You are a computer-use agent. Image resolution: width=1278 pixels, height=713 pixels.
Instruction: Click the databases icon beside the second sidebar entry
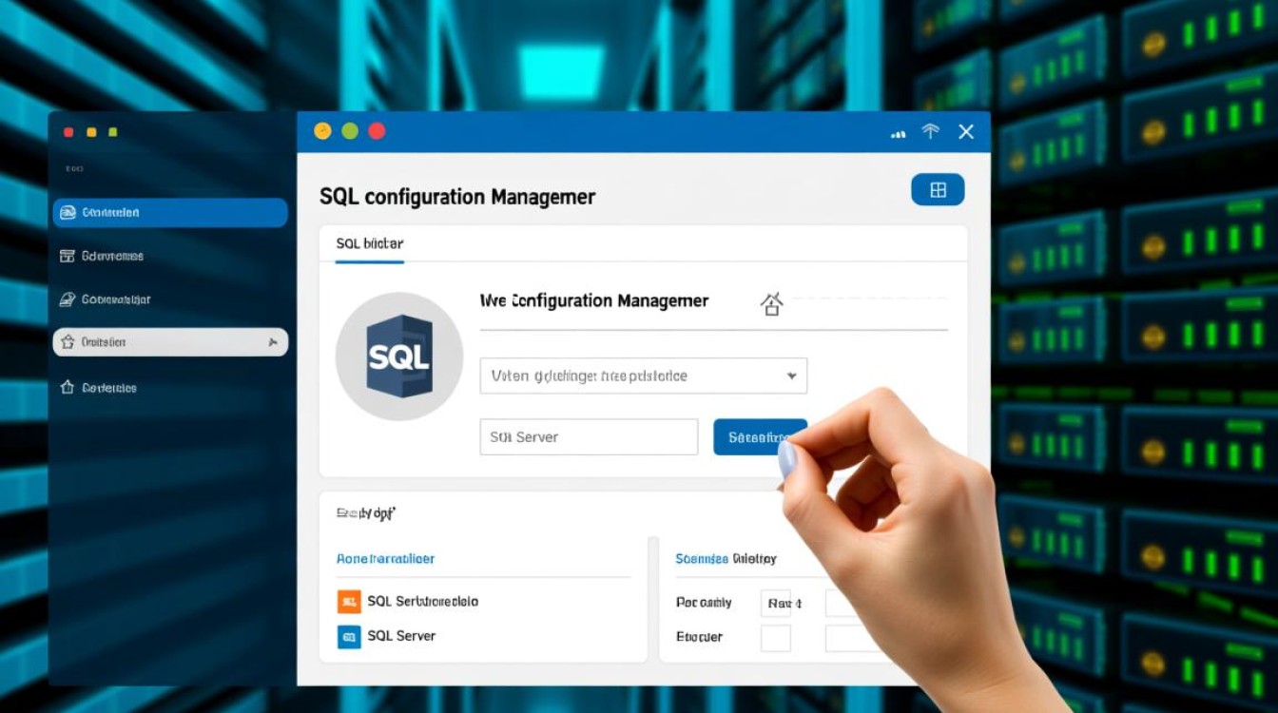pos(68,255)
